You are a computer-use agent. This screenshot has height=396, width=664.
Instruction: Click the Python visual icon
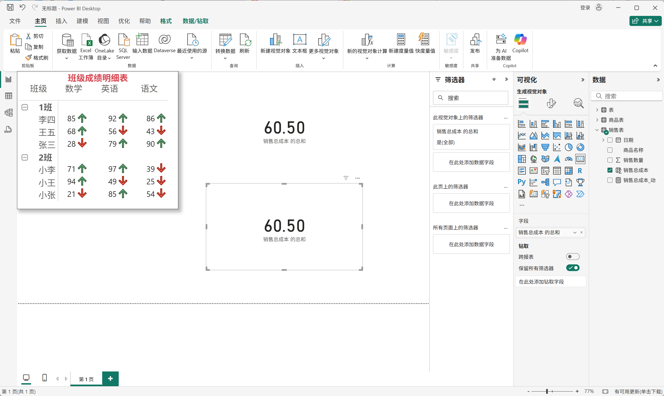point(522,182)
